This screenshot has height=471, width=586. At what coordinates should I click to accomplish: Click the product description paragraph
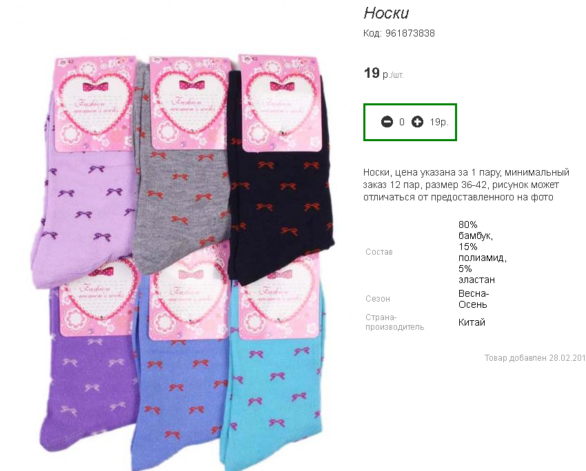(466, 185)
